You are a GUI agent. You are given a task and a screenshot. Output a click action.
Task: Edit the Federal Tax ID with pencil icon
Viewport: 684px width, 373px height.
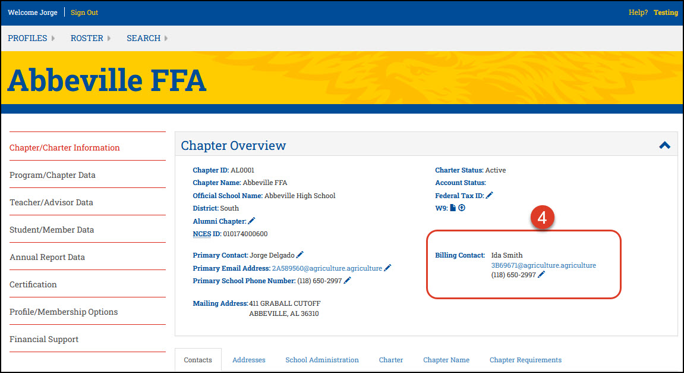coord(489,195)
